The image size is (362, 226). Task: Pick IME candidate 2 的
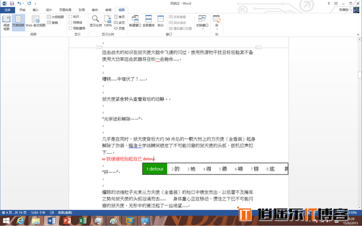(175, 169)
